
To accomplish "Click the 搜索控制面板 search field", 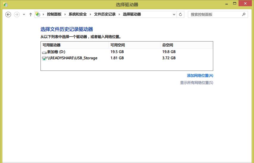I will coord(214,14).
